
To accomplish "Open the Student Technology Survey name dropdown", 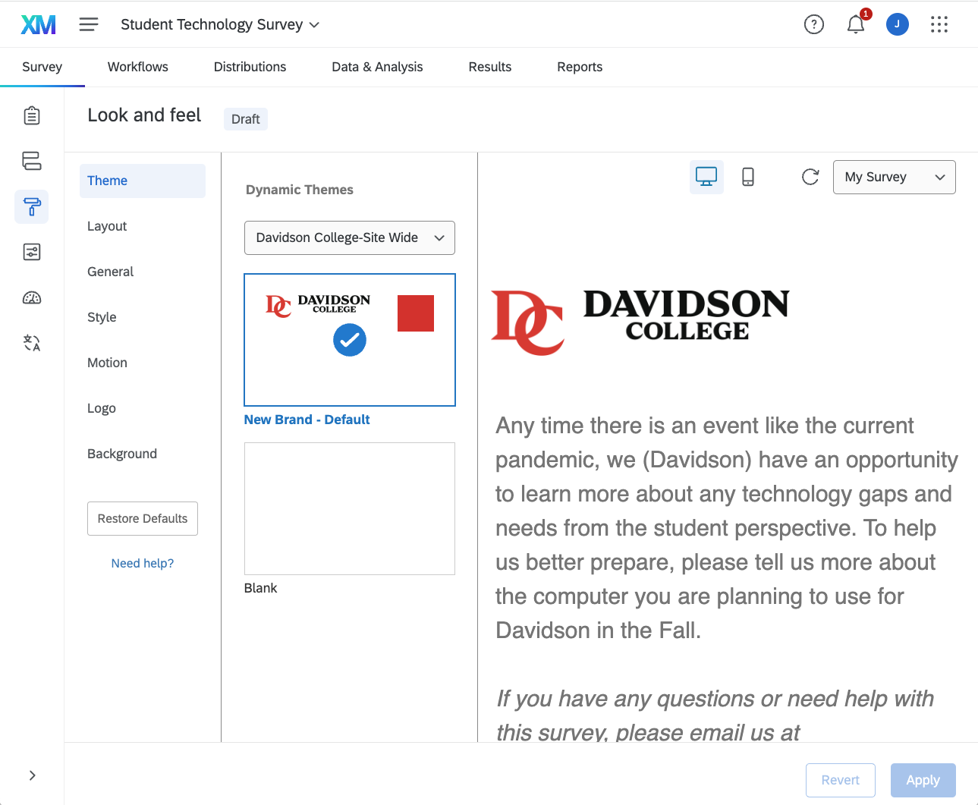I will pos(220,24).
